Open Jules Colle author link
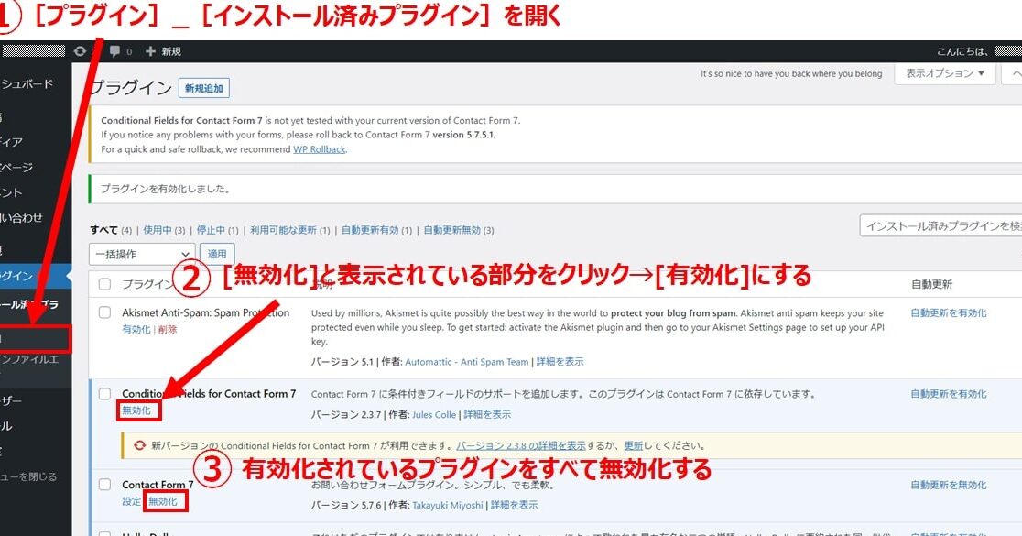Viewport: 1022px width, 536px height. click(434, 414)
